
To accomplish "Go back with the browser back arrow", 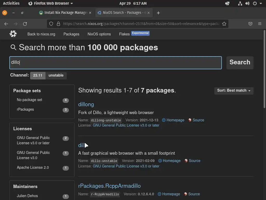I will coord(6,24).
